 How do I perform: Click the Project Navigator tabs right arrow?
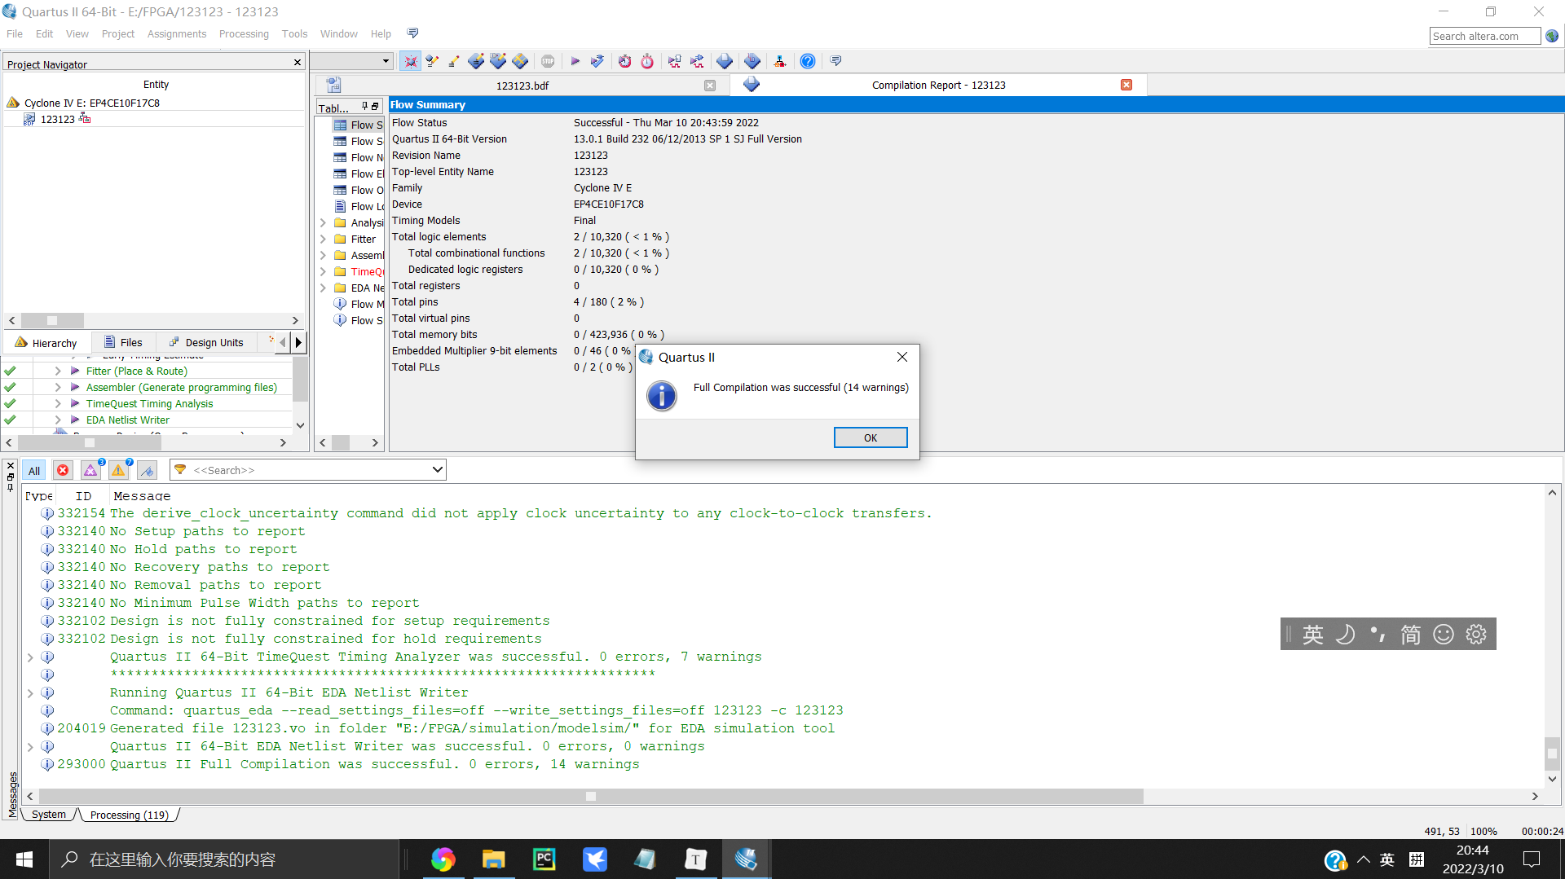pyautogui.click(x=298, y=342)
